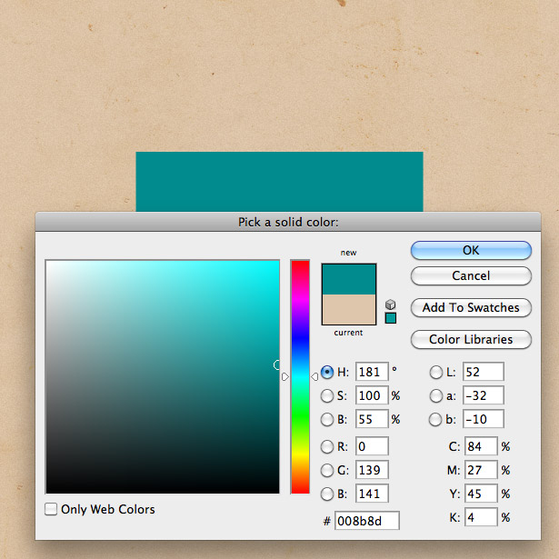Select the B brightness radio button
Viewport: 559px width, 559px height.
click(x=327, y=419)
